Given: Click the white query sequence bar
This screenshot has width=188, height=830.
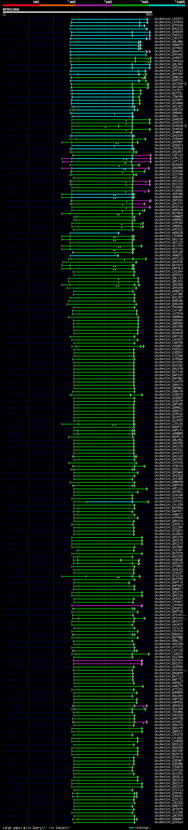Looking at the screenshot, I should [78, 12].
